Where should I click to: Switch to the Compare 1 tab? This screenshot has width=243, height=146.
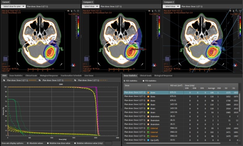[88, 2]
